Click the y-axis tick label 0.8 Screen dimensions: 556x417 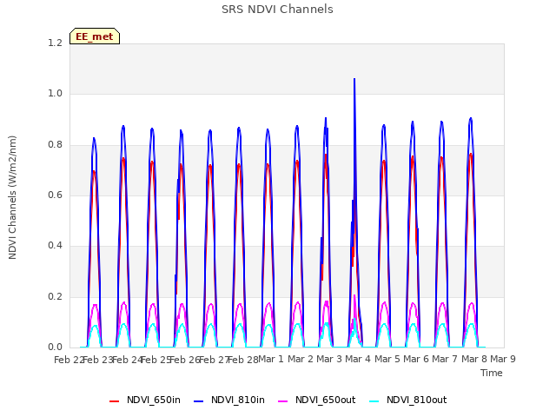(x=55, y=145)
